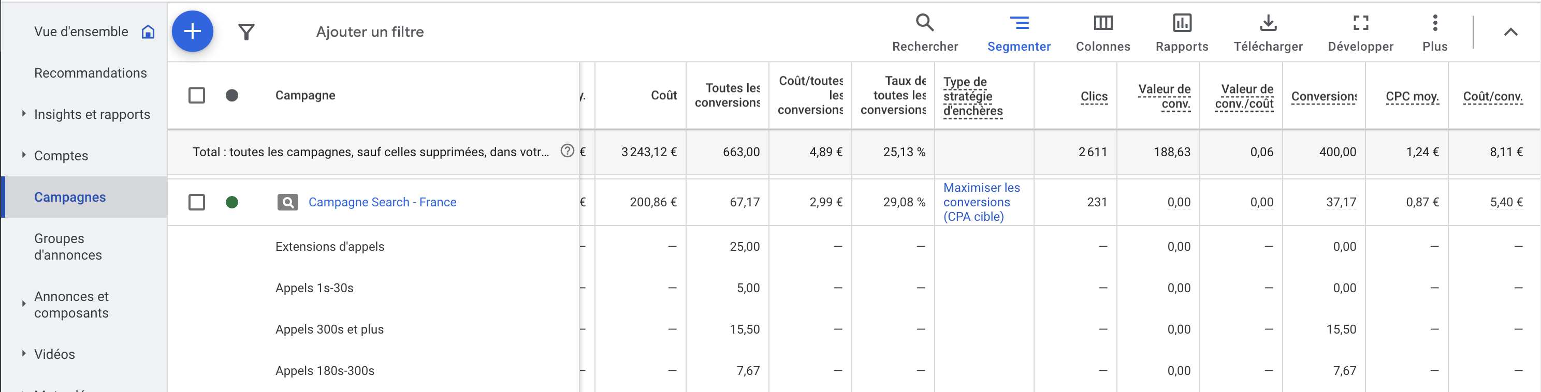This screenshot has width=1541, height=392.
Task: Click the 2 611 total clicks cell
Action: click(x=1093, y=152)
